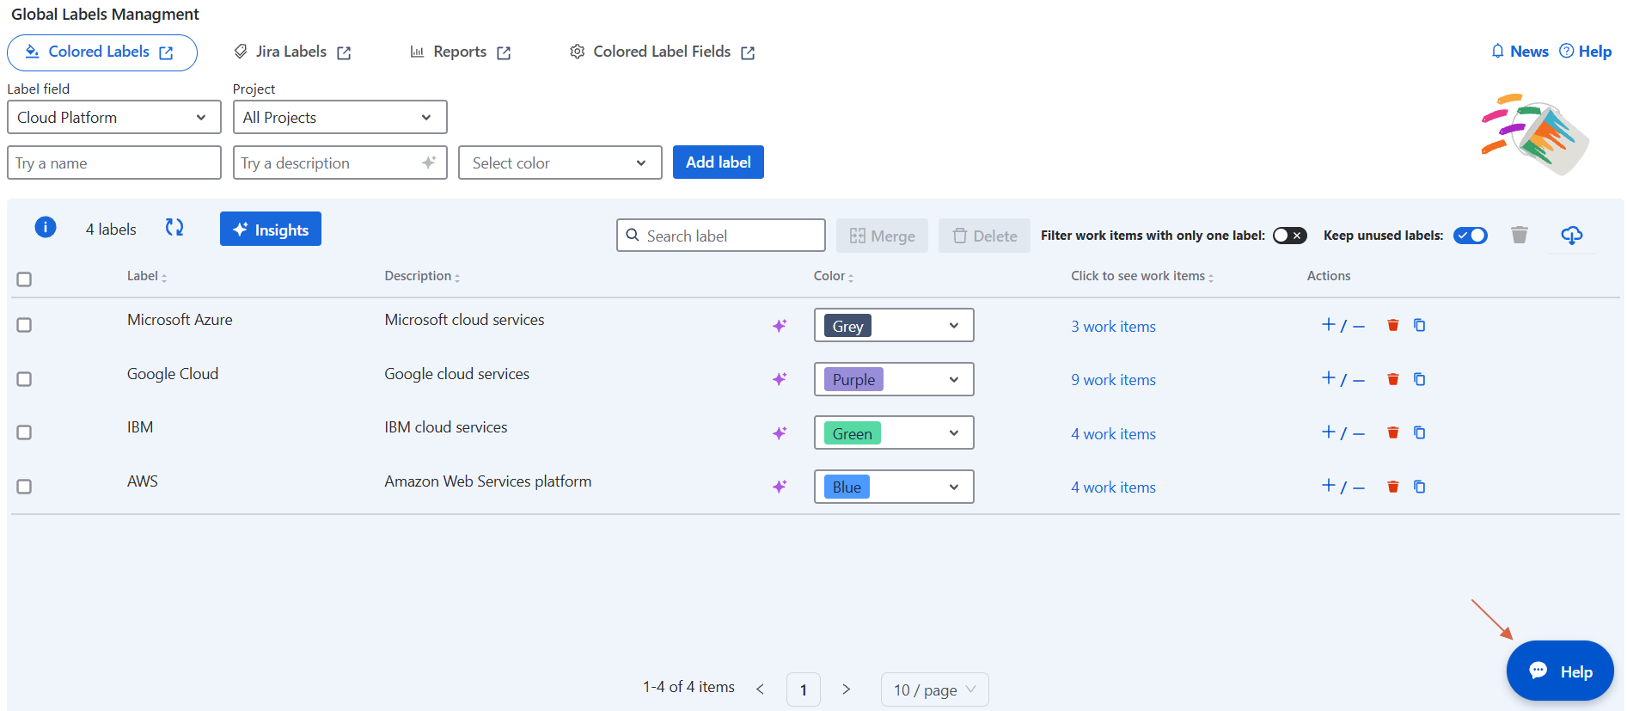Change Microsoft Azure color from Grey
The height and width of the screenshot is (711, 1627).
tap(894, 325)
